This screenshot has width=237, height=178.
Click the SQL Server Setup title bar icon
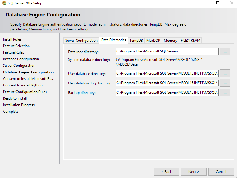tap(4, 3)
